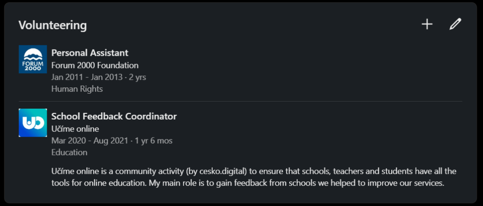
Task: Click the Volunteering section heading
Action: tap(53, 25)
